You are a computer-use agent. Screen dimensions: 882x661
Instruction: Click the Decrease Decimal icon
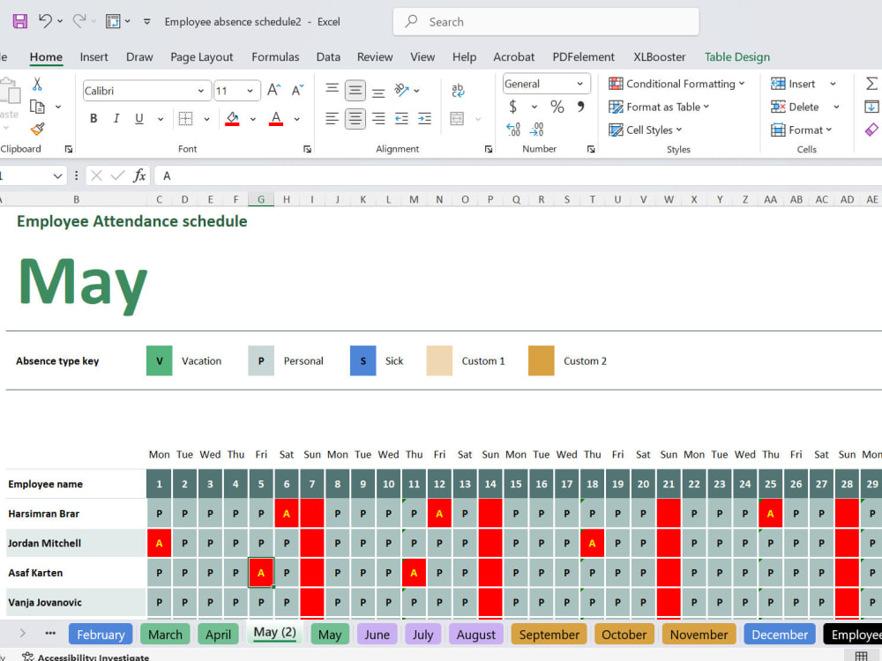coord(536,130)
